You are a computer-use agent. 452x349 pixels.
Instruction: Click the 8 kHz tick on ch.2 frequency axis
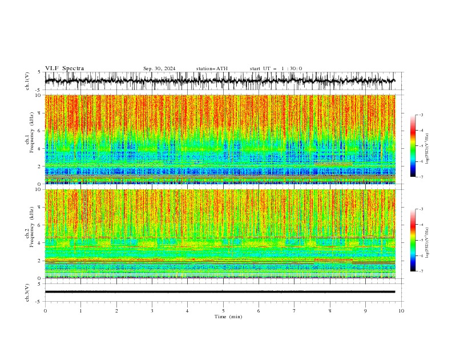[x=39, y=208]
